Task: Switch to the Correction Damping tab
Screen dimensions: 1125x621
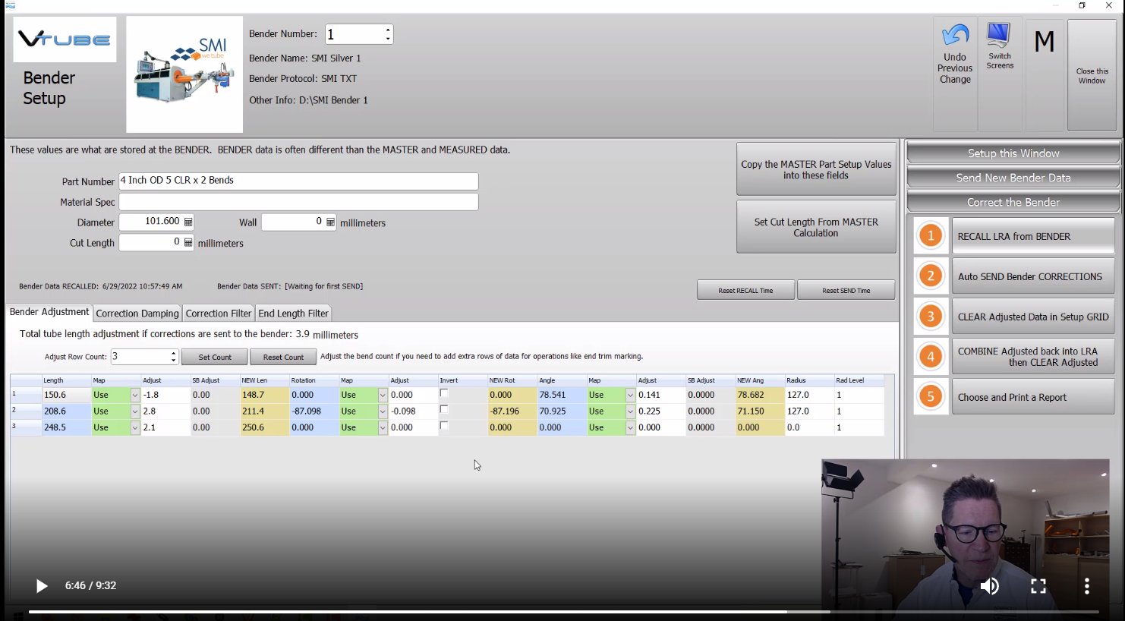Action: (137, 314)
